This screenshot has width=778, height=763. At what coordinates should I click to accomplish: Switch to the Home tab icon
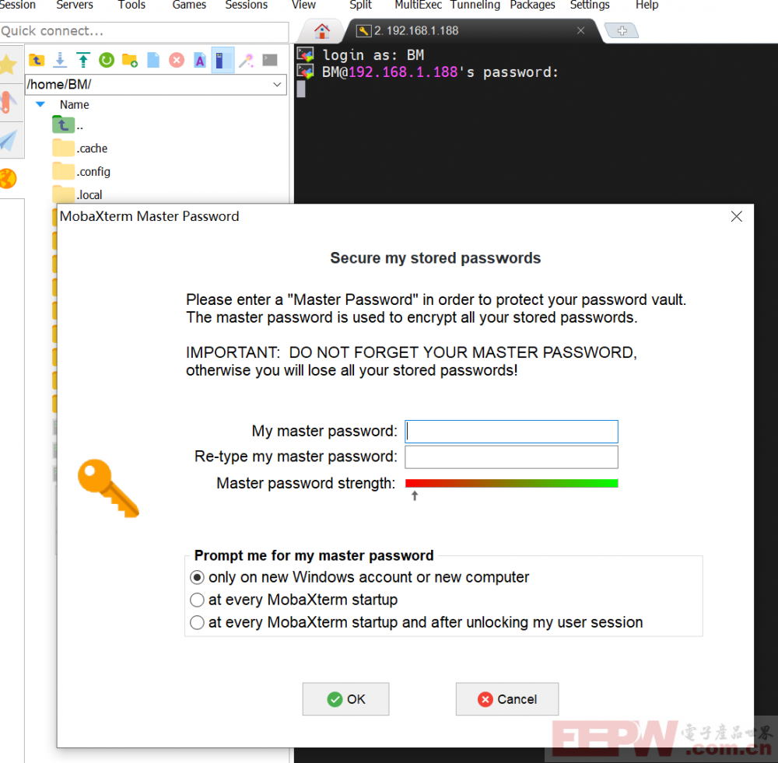322,31
